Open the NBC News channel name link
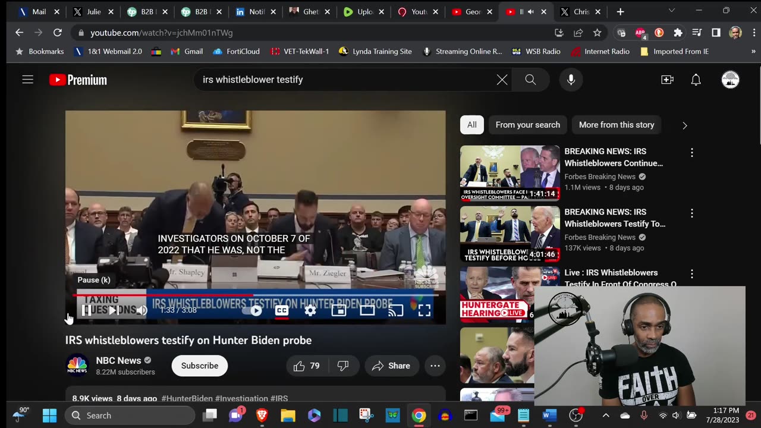 point(118,360)
